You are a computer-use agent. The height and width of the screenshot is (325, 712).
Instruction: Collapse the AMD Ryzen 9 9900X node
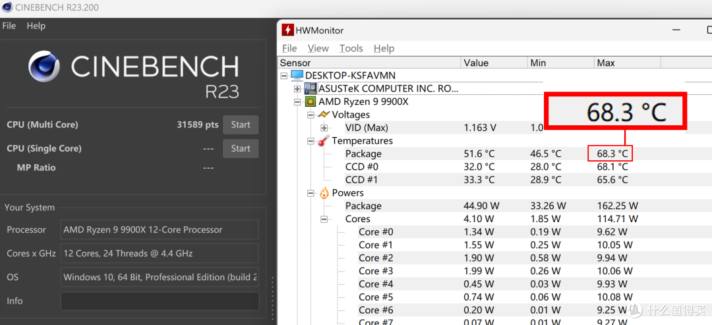pos(297,102)
